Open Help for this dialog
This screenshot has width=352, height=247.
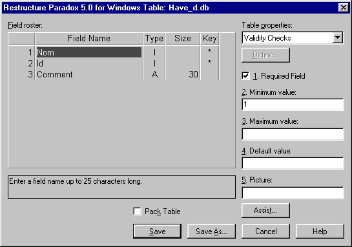coord(320,231)
